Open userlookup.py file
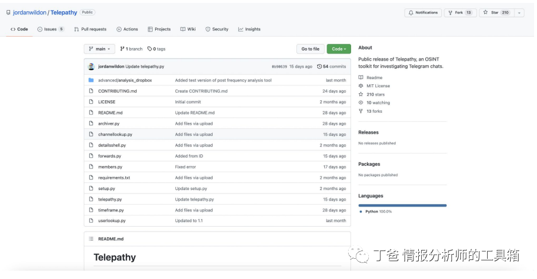 (112, 221)
